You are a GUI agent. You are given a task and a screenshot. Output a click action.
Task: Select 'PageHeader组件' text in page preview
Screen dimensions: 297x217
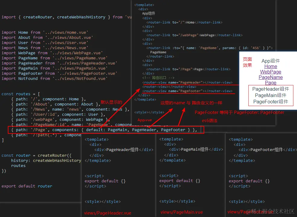[271, 89]
